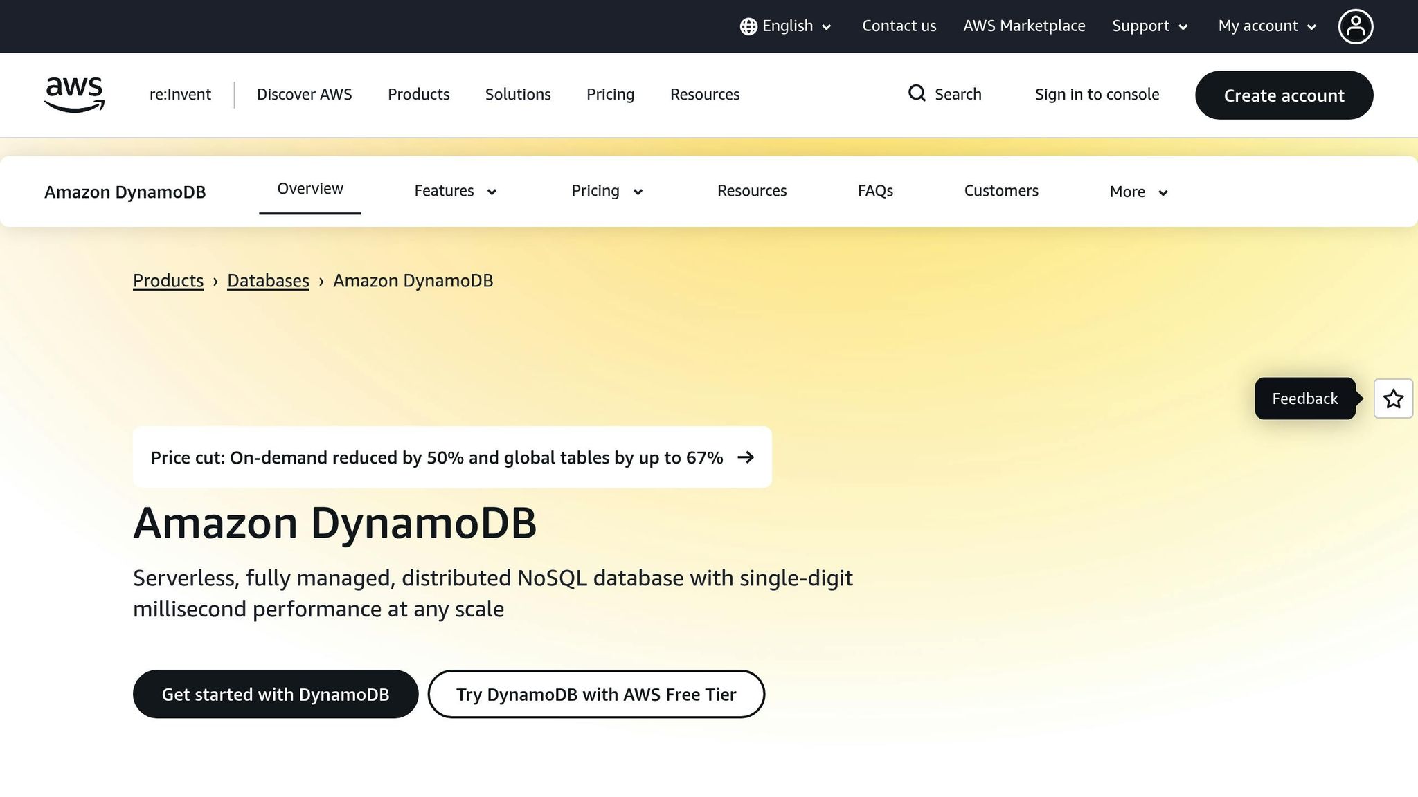
Task: Click the user account profile icon
Action: [x=1356, y=26]
